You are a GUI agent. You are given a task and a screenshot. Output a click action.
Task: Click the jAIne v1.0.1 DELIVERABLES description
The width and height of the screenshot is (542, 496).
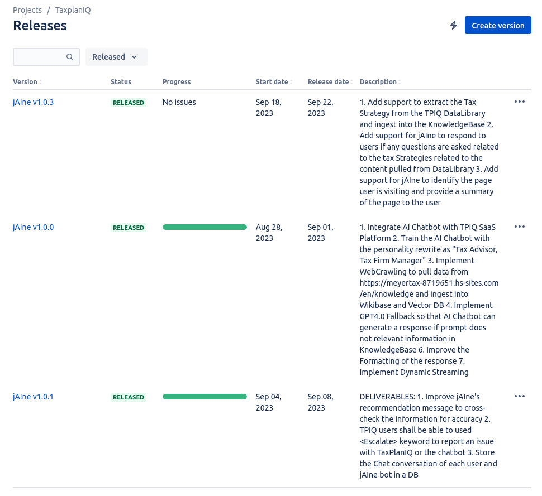pyautogui.click(x=429, y=436)
